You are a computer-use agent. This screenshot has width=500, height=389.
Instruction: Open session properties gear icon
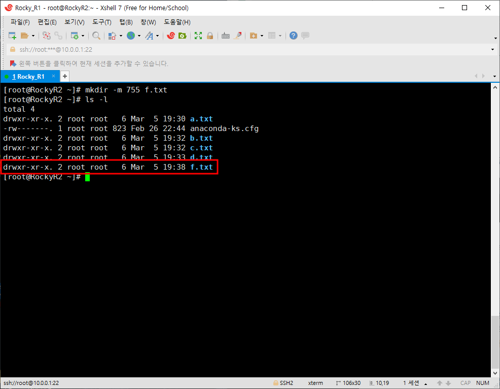coord(75,36)
